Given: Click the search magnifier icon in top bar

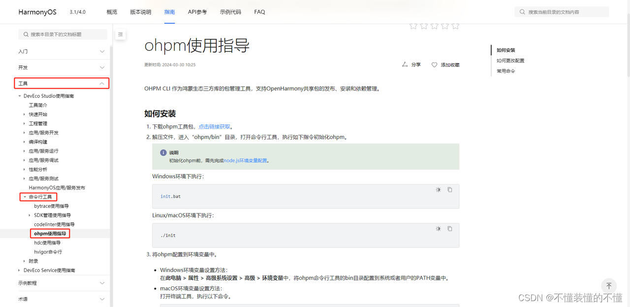Looking at the screenshot, I should (522, 12).
